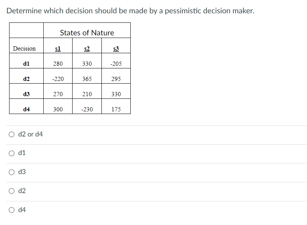Select the radio button for answer d1
The width and height of the screenshot is (307, 225).
point(12,153)
